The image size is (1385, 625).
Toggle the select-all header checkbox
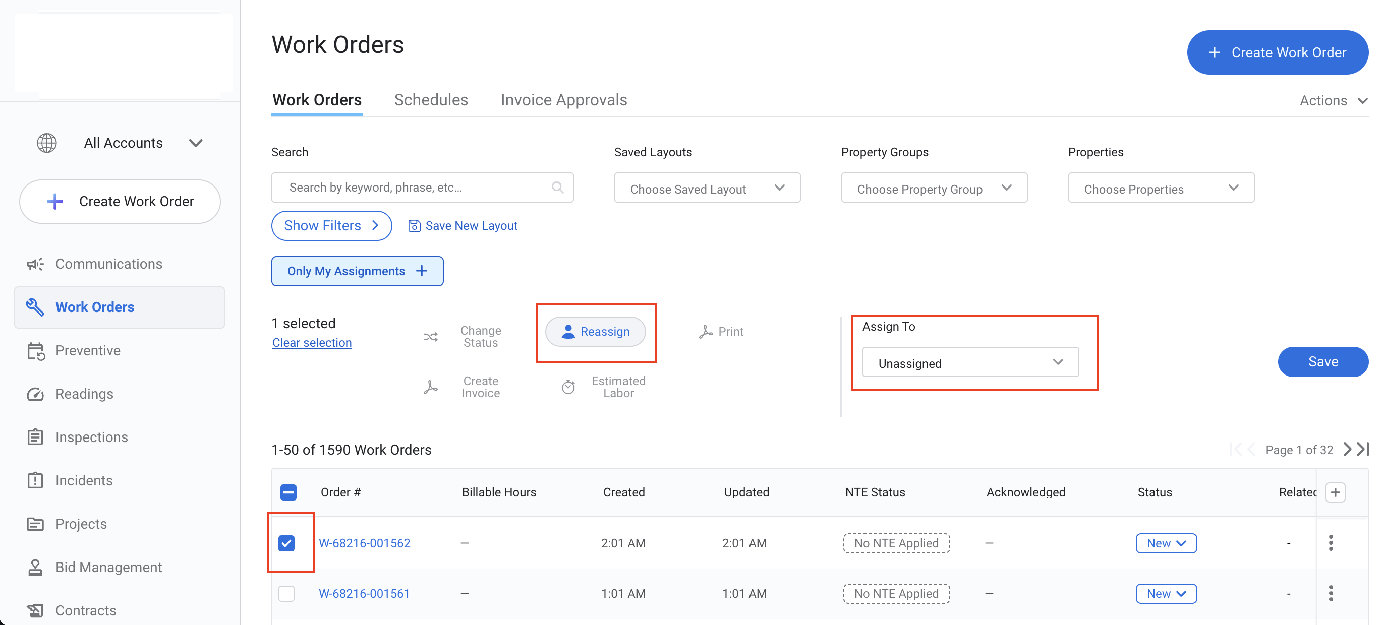point(288,492)
